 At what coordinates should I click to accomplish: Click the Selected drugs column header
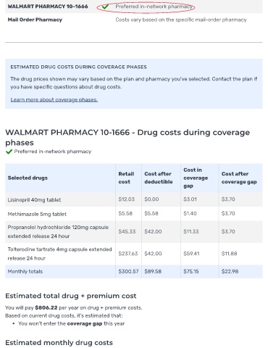coord(28,178)
